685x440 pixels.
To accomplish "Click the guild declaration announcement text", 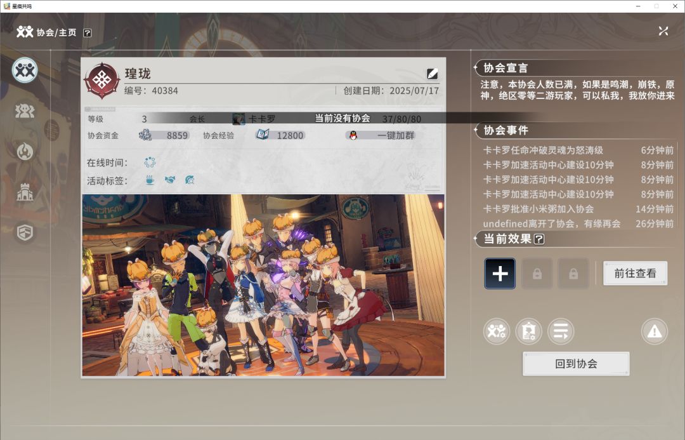I will pos(578,90).
